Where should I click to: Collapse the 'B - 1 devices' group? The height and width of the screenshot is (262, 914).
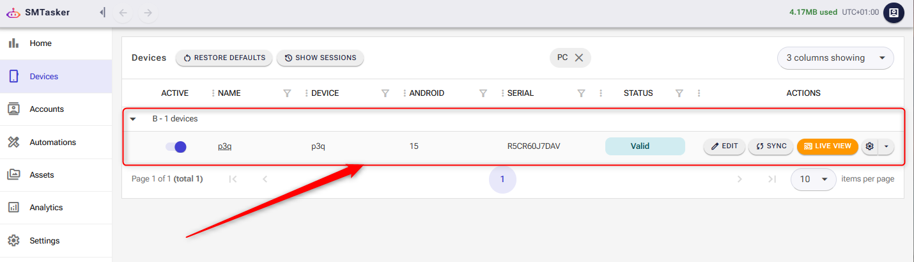click(133, 119)
